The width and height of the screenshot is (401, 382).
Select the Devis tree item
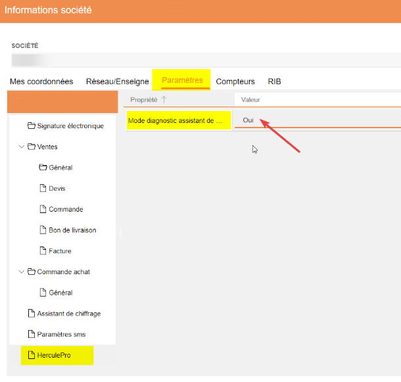(57, 189)
